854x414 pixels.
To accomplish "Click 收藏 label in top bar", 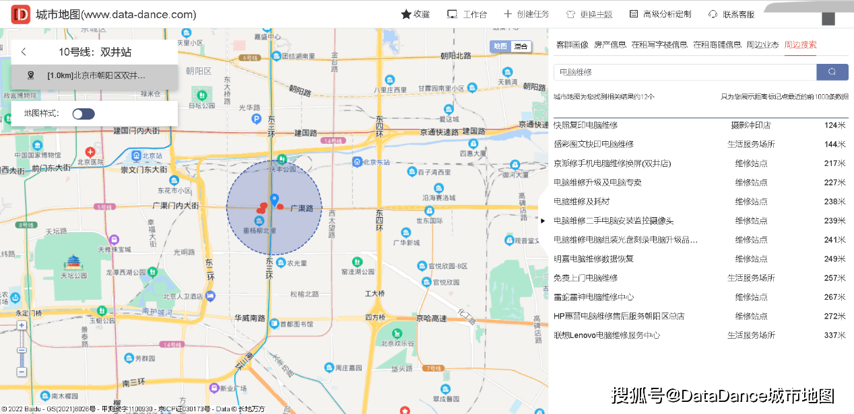I will pyautogui.click(x=422, y=14).
